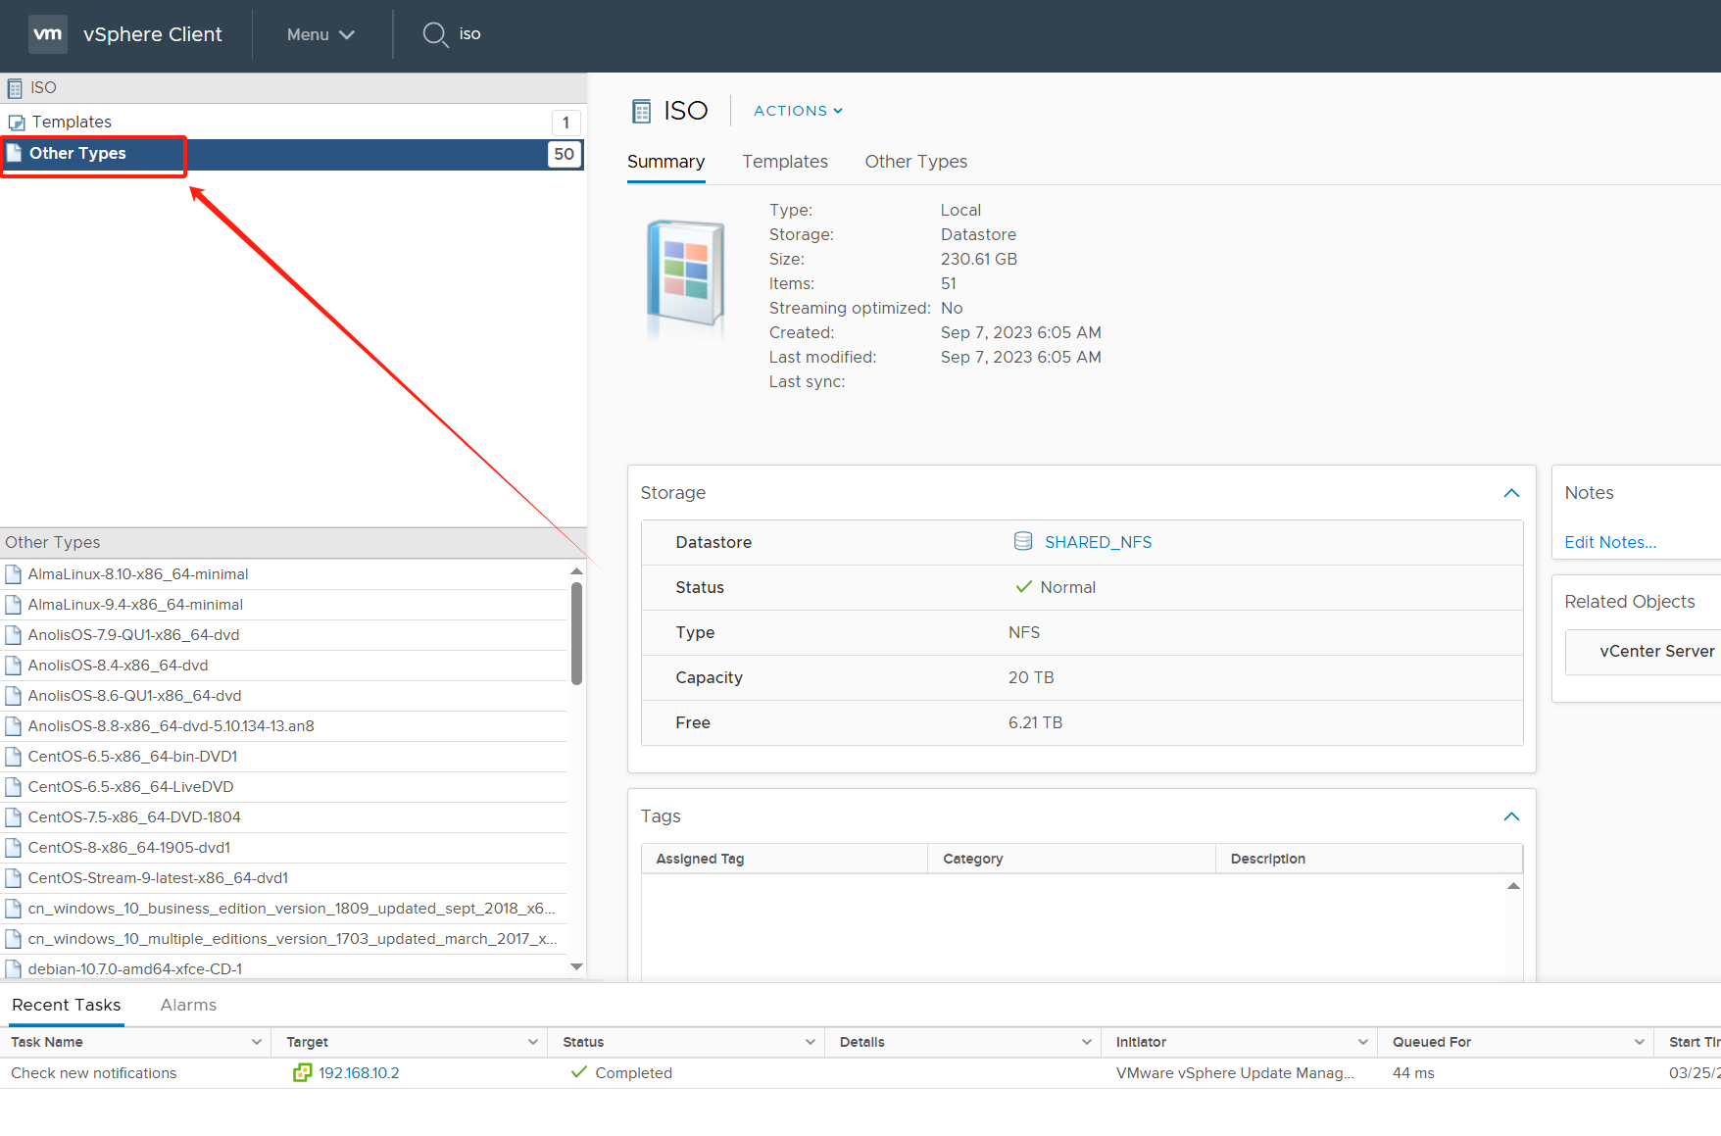Click file icon of CentOS-7.5-x86_64-DVD-1804
This screenshot has height=1136, width=1721.
click(x=14, y=817)
